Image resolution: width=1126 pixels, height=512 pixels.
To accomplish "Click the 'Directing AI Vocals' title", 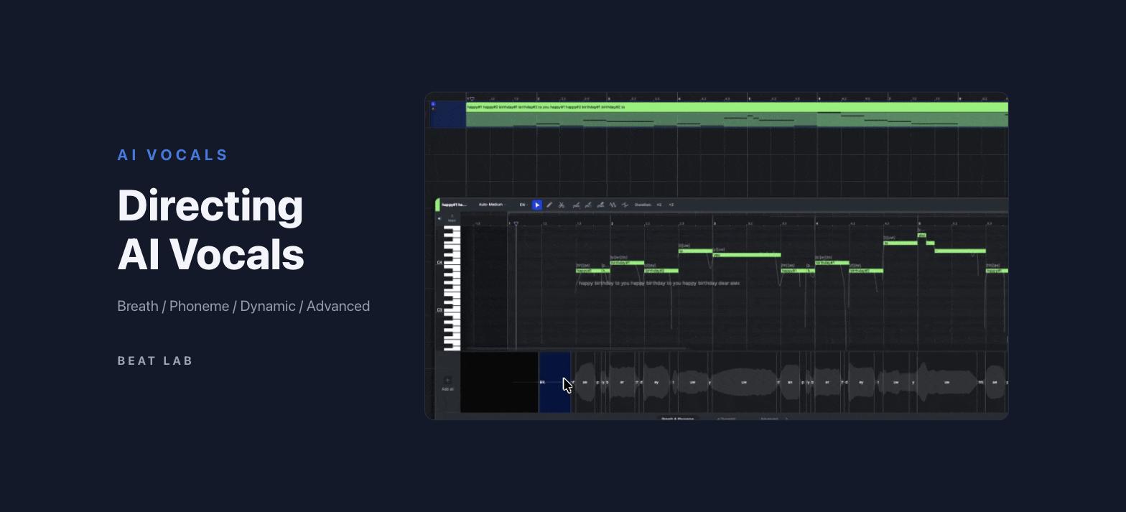I will tap(211, 230).
